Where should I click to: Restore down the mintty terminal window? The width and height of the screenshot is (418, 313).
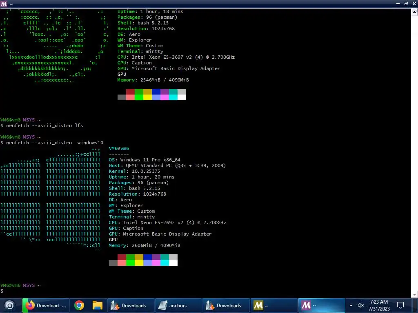coord(406,4)
